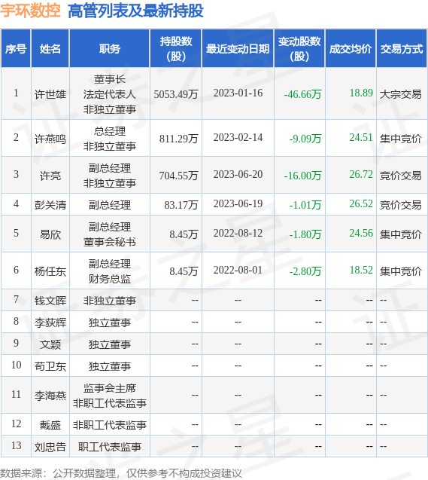Viewport: 428px width, 480px height.
Task: Click 非职工代表监事 in 戴盛's row
Action: (x=110, y=425)
